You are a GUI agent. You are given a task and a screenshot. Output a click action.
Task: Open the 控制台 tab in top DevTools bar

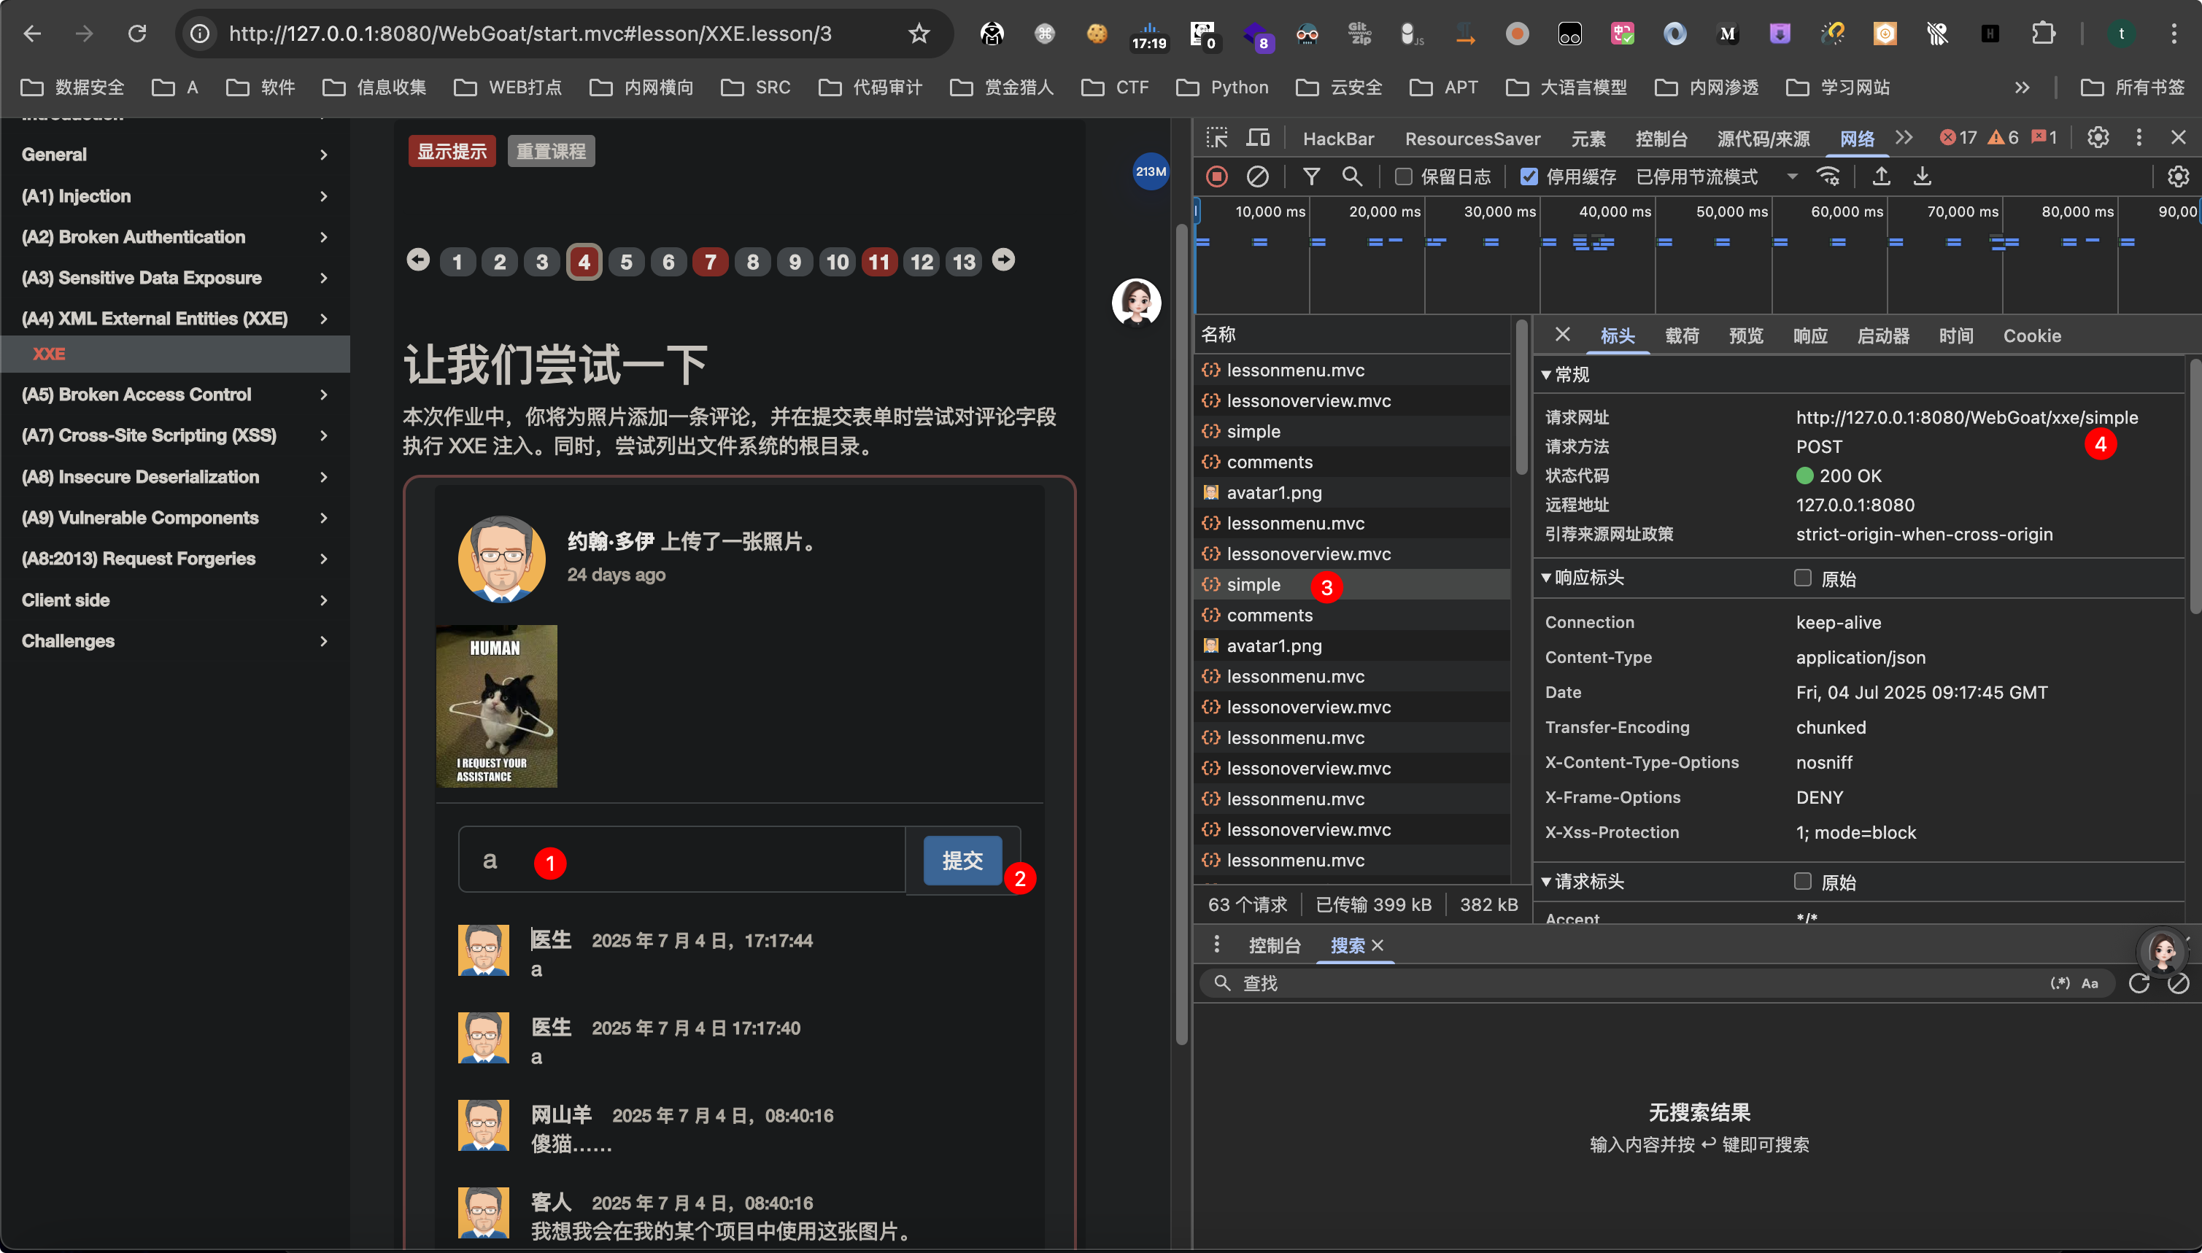[1661, 139]
